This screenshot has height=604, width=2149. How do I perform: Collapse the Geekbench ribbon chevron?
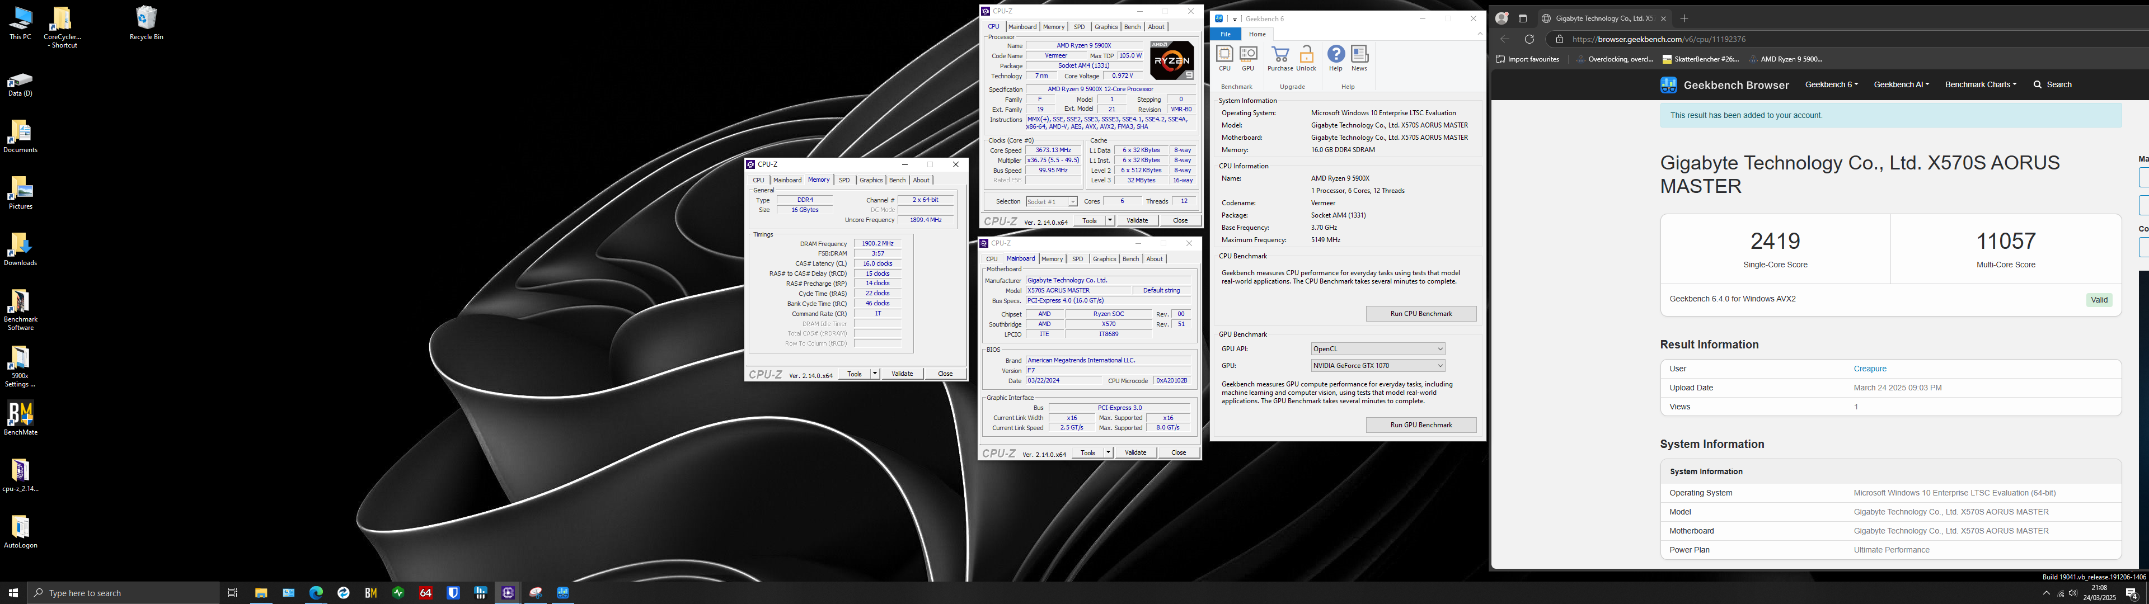(1480, 34)
